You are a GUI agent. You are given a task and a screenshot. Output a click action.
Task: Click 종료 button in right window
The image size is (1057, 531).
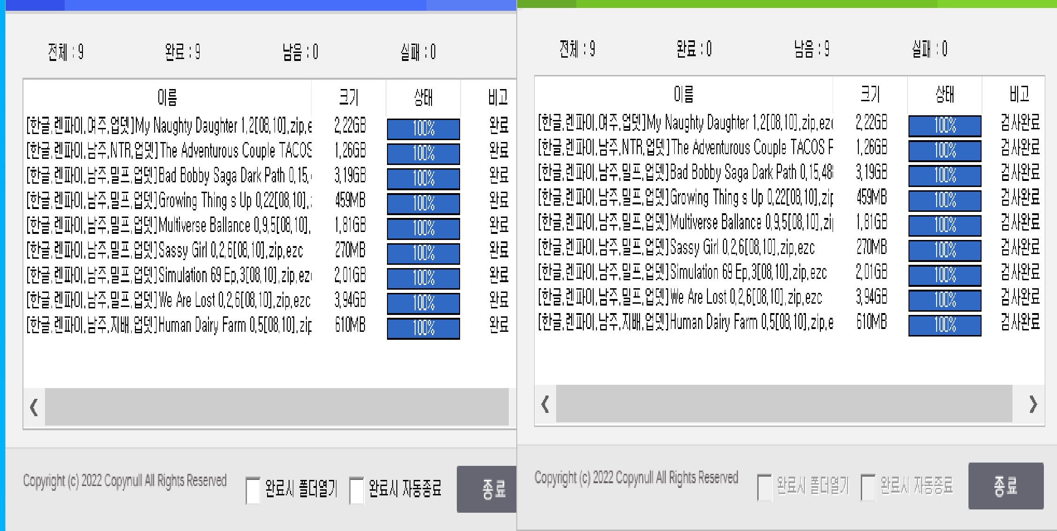pyautogui.click(x=1005, y=486)
